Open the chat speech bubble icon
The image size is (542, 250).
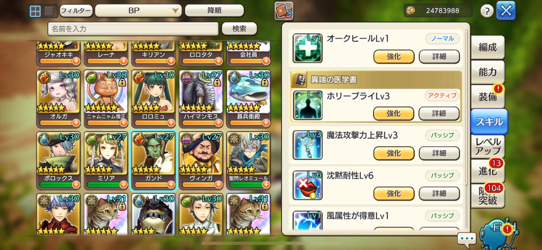click(467, 239)
